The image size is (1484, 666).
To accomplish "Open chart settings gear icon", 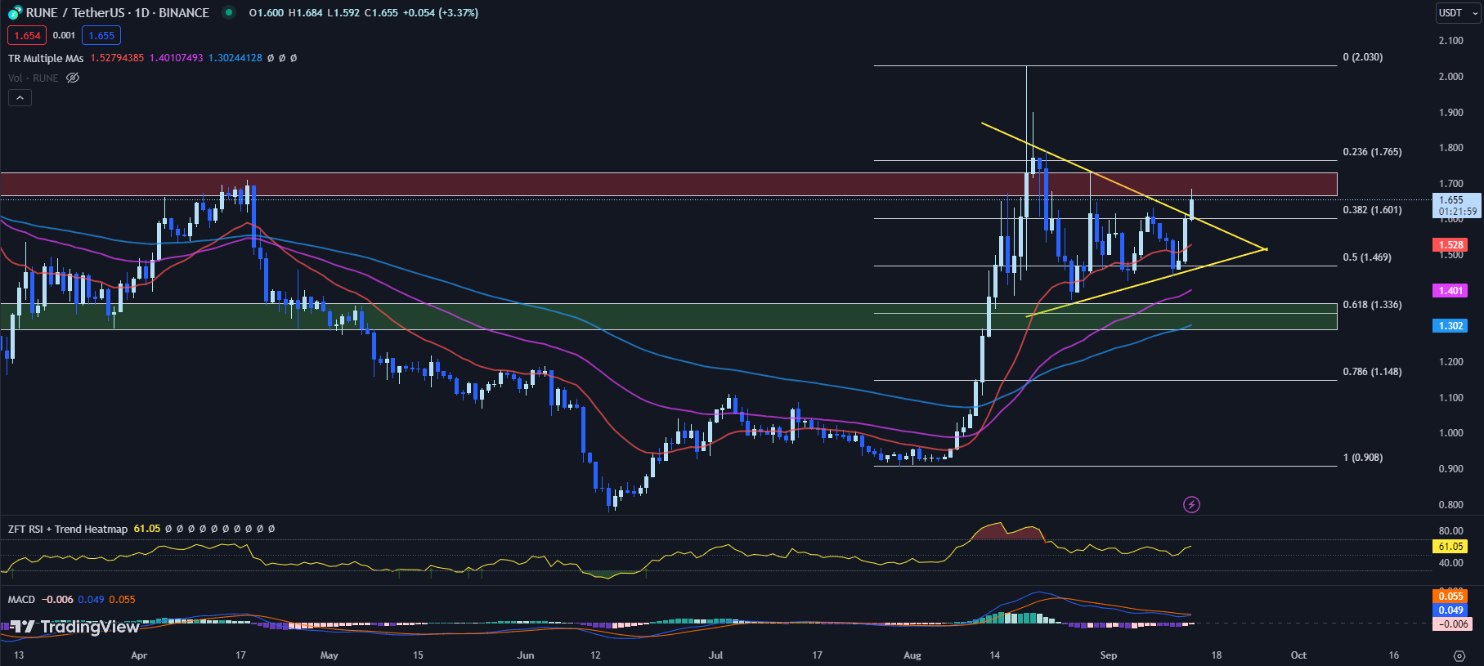I will point(1459,655).
